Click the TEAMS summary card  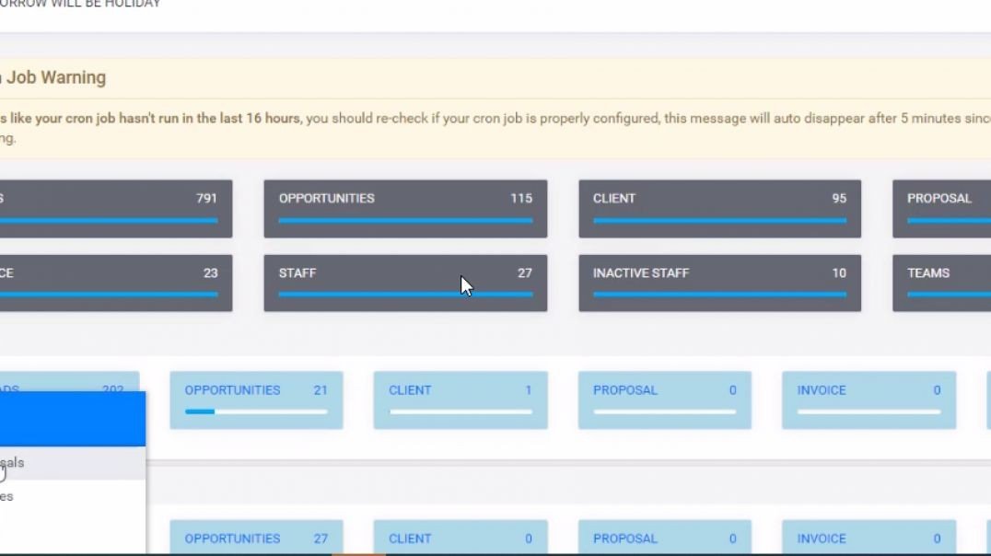949,283
